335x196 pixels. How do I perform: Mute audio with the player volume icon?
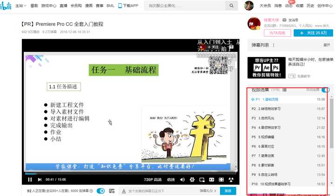click(x=182, y=180)
